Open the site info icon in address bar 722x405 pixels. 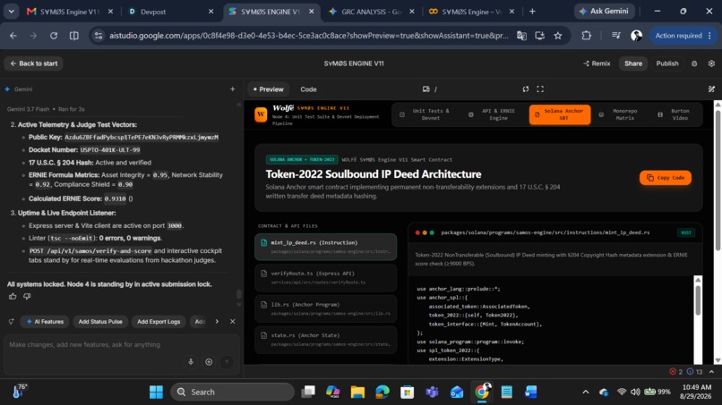98,36
